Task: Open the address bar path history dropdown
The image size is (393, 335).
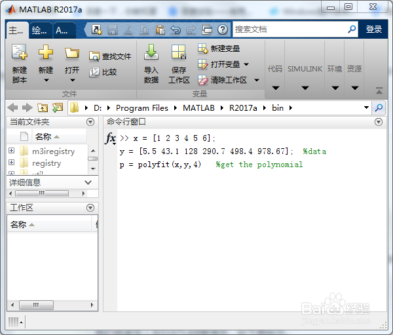Action: tap(366, 108)
